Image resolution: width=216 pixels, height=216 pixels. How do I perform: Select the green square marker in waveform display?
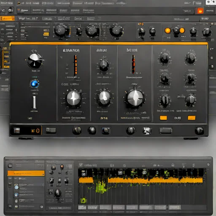(x=84, y=200)
